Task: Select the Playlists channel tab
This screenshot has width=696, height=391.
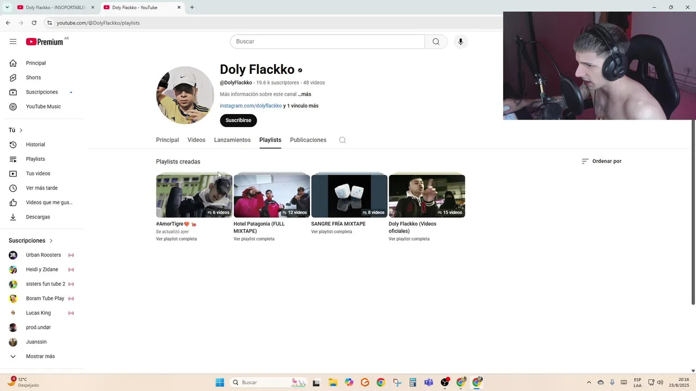Action: coord(270,140)
